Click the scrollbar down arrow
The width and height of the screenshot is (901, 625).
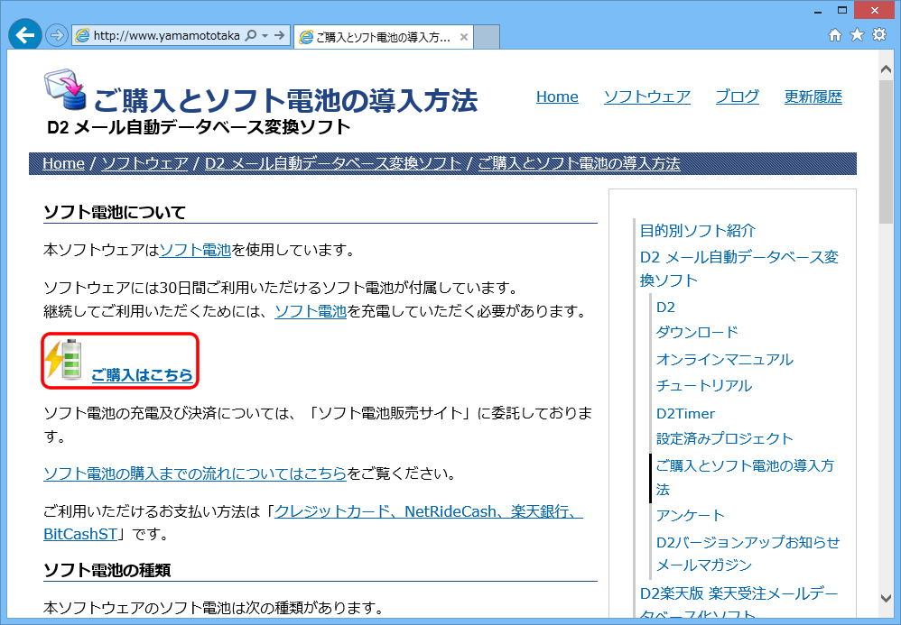click(887, 597)
